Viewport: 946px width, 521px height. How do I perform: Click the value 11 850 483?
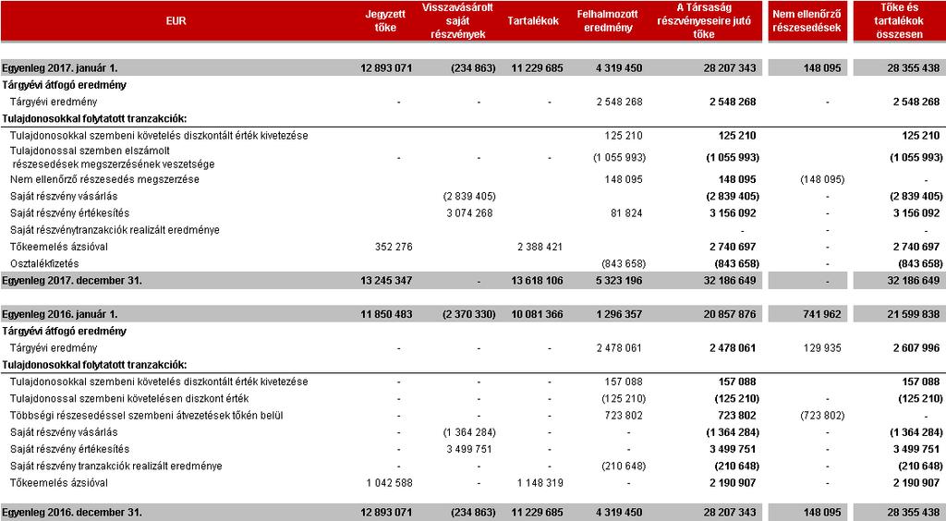[x=386, y=314]
